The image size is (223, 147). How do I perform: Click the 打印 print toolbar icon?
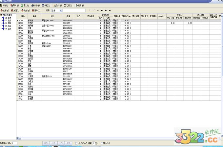(x=32, y=6)
